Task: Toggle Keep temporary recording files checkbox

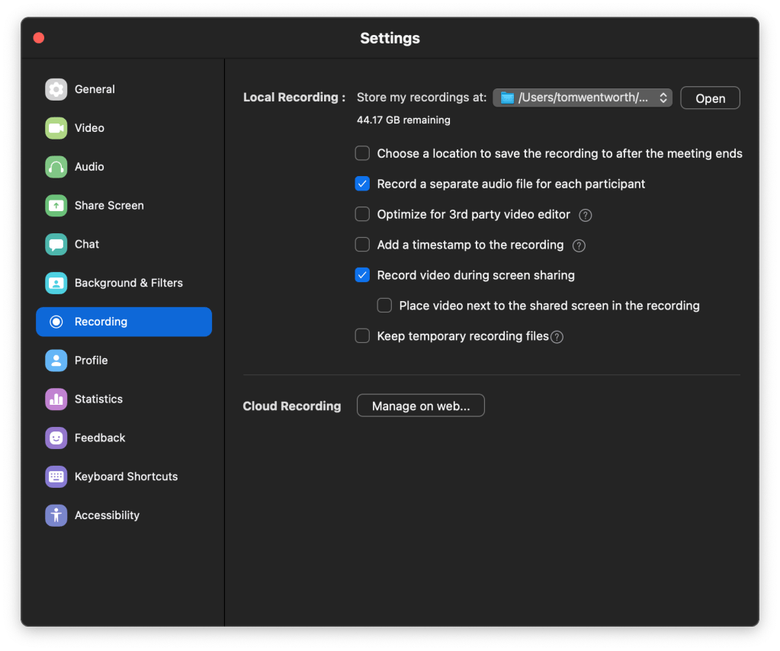Action: pos(363,336)
